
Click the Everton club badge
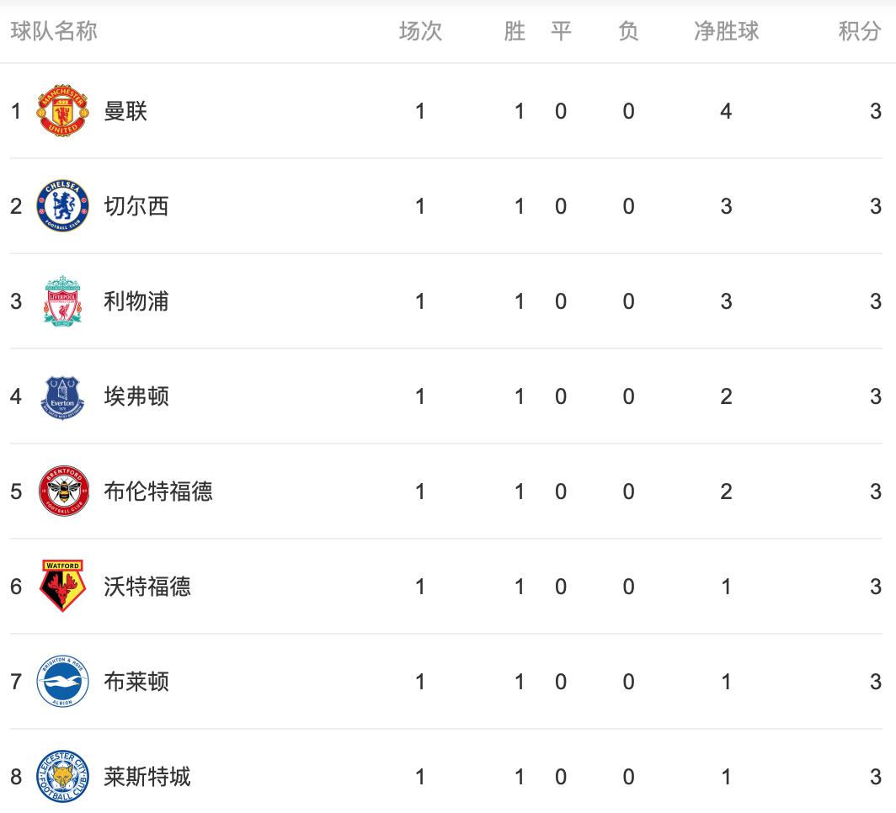tap(61, 396)
